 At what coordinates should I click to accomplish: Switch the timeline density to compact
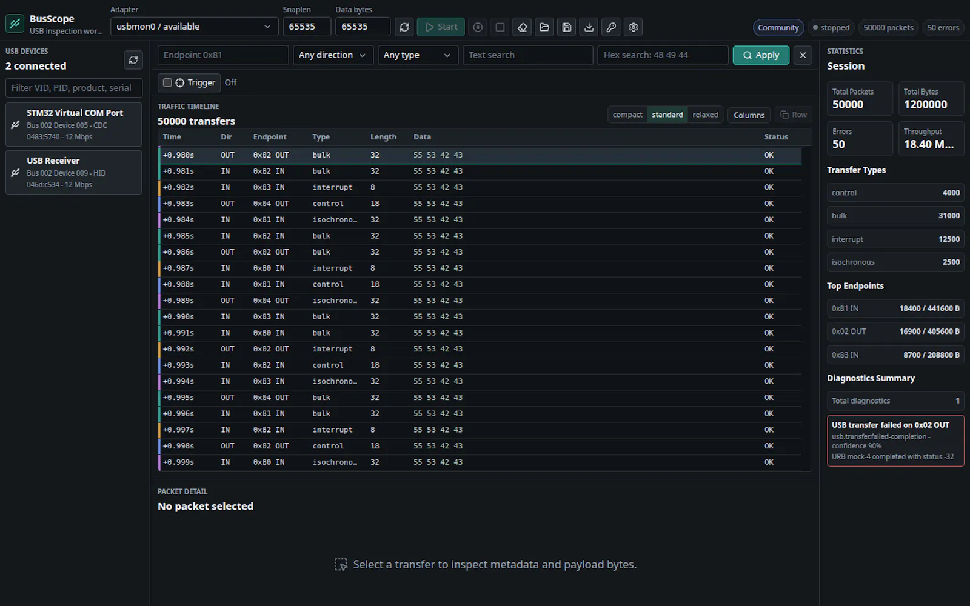click(x=627, y=115)
